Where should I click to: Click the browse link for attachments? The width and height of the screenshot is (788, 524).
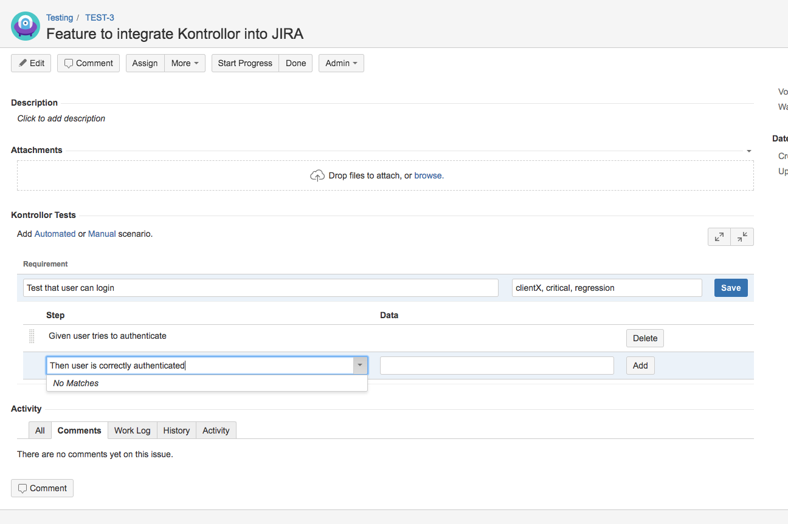[428, 175]
